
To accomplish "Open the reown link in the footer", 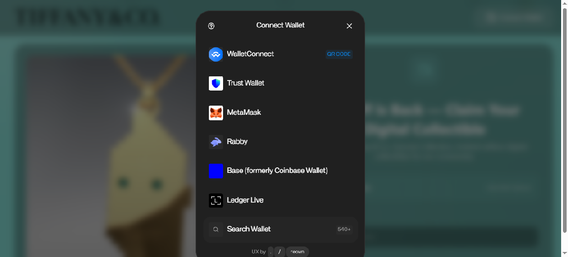I will click(x=297, y=252).
